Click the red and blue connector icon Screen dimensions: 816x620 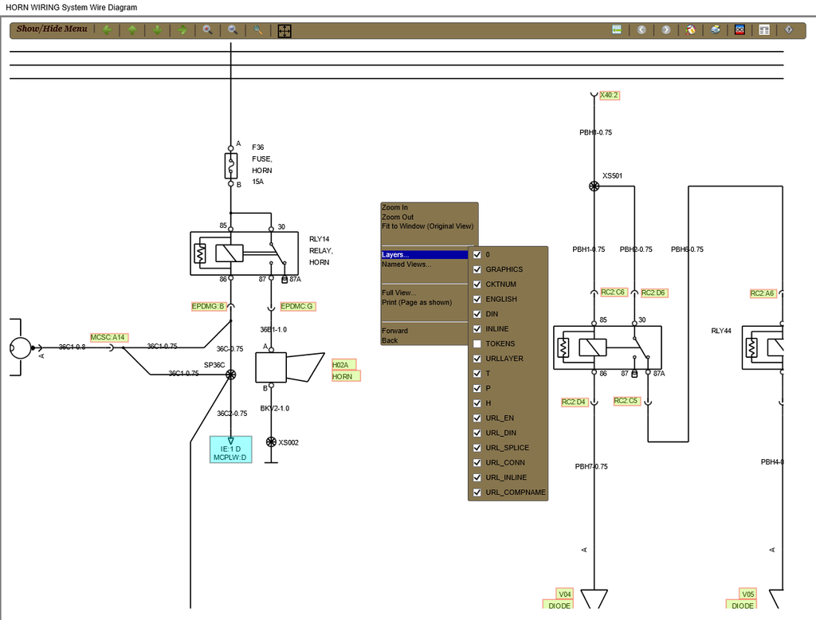[x=739, y=29]
